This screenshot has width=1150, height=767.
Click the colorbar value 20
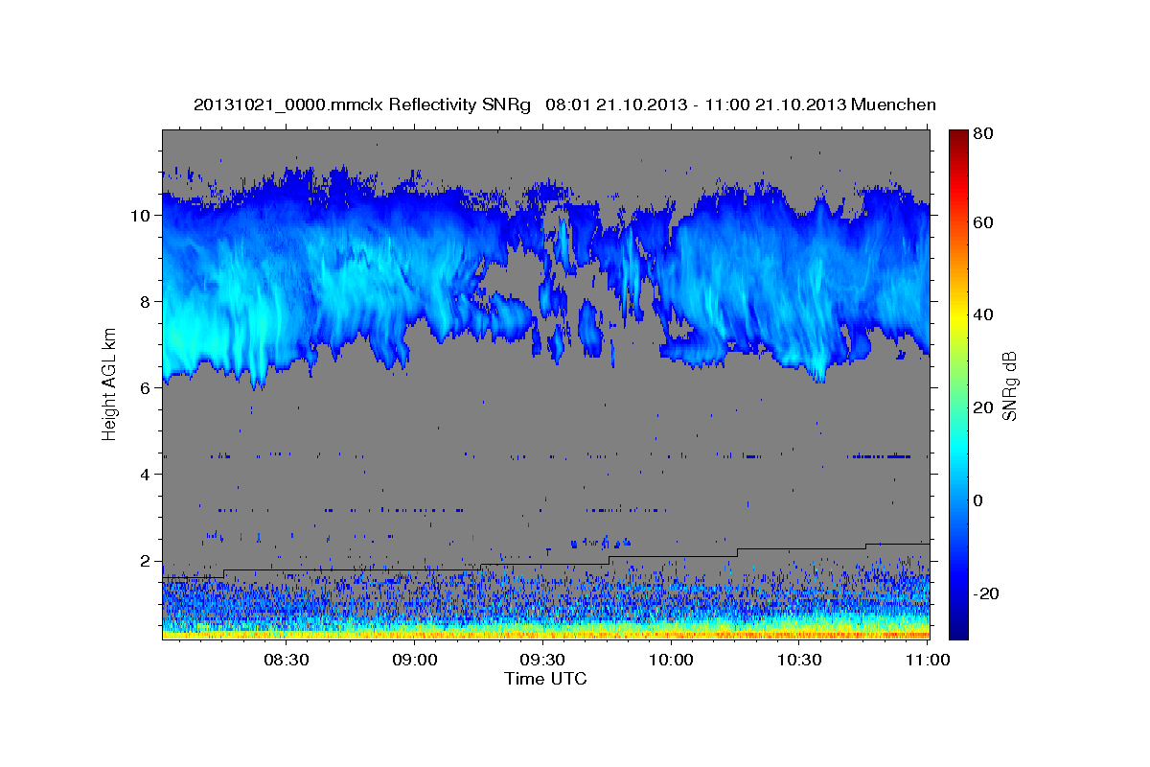point(984,407)
